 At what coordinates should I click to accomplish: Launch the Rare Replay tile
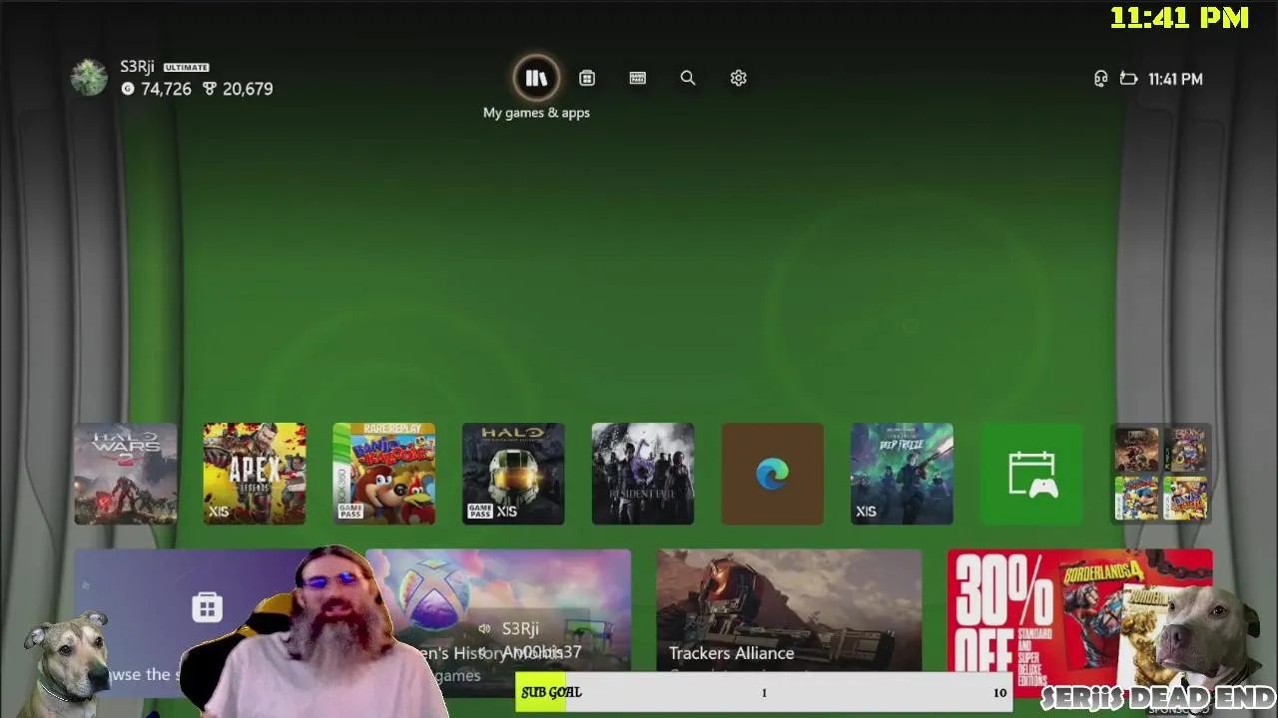point(384,474)
